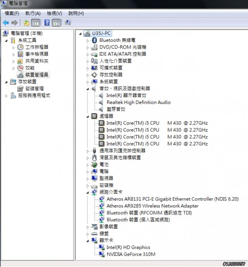This screenshot has height=267, width=248.
Task: Click the 存放控制器 icon
Action: click(95, 75)
